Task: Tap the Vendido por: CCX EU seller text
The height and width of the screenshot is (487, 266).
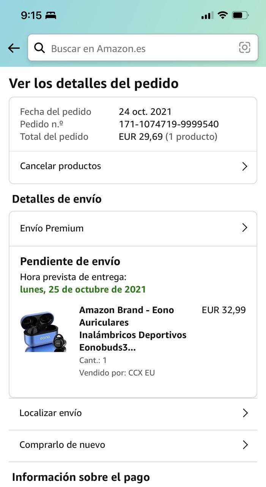Action: tap(117, 372)
